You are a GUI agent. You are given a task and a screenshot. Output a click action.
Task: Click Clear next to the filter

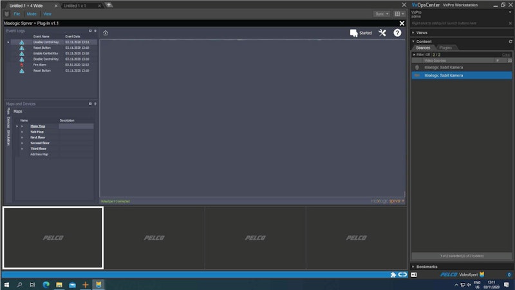click(x=506, y=55)
